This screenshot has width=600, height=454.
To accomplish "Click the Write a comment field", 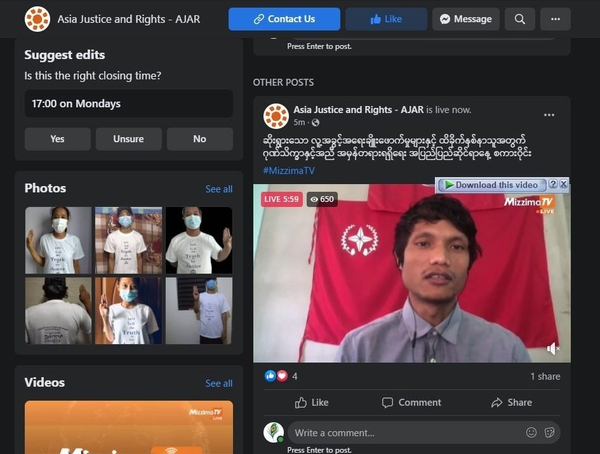I will click(x=406, y=432).
